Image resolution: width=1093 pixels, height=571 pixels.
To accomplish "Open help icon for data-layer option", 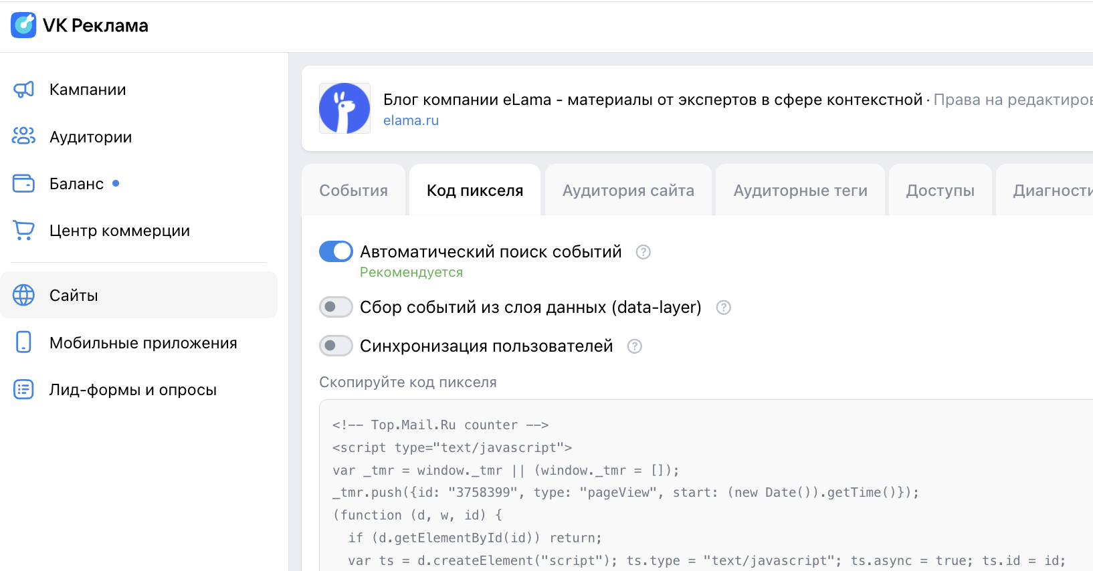I will click(x=723, y=308).
